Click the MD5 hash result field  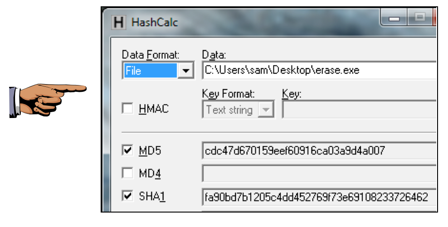pyautogui.click(x=317, y=151)
